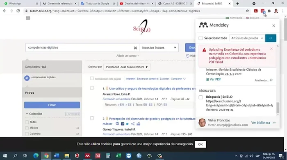Click Añadir un campo + link

point(128,56)
